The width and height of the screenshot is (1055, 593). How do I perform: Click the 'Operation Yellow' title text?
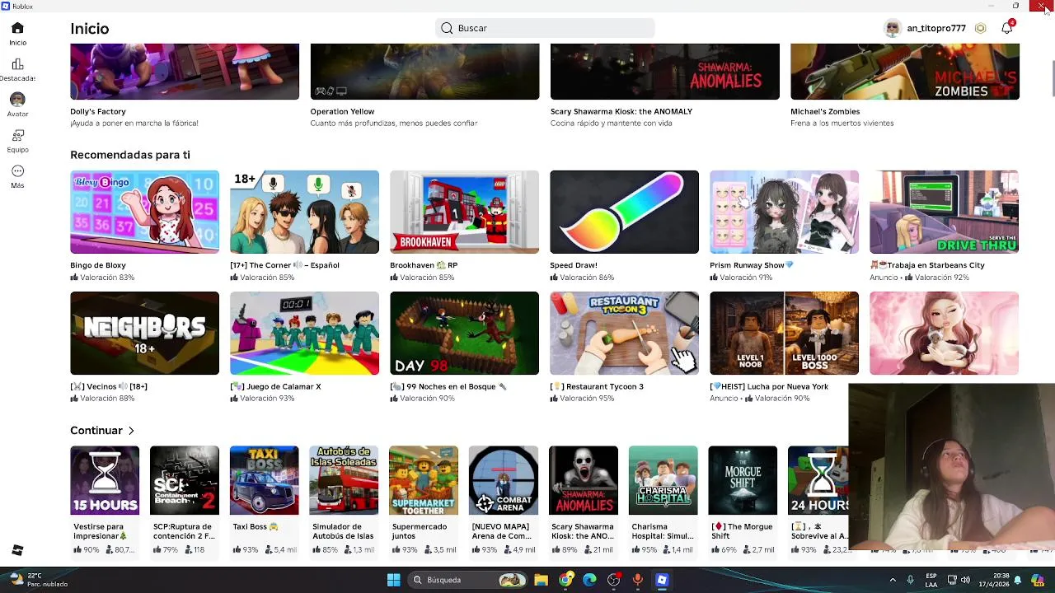[342, 111]
